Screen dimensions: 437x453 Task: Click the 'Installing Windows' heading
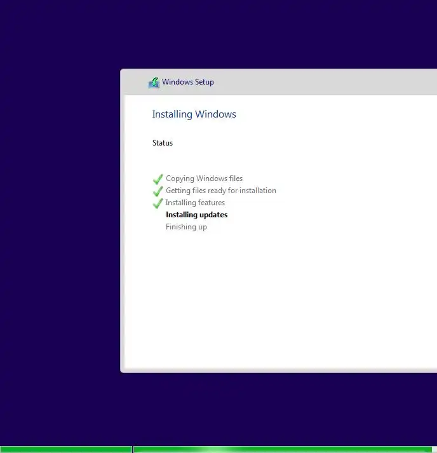pyautogui.click(x=194, y=114)
